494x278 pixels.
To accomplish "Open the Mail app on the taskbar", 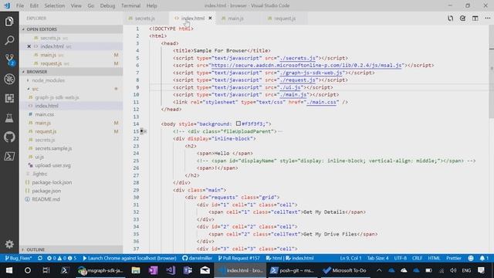I will click(x=205, y=270).
